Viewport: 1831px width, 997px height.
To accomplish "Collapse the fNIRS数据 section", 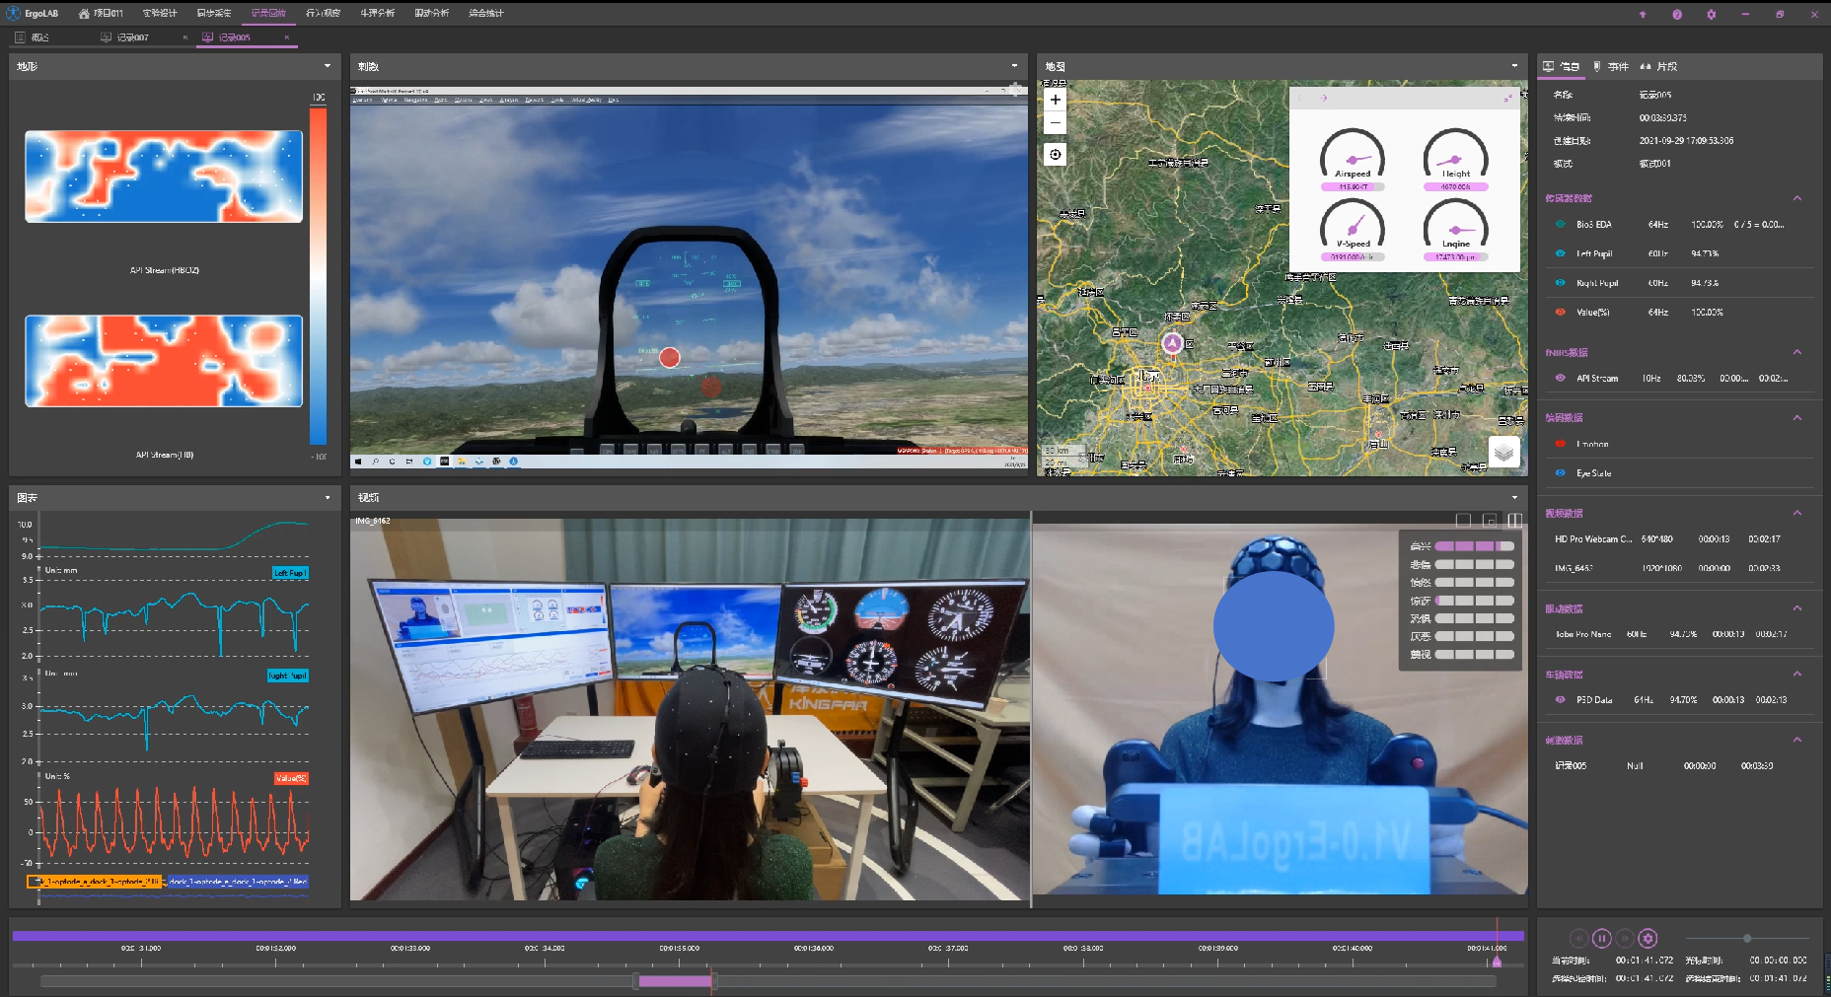I will 1797,352.
